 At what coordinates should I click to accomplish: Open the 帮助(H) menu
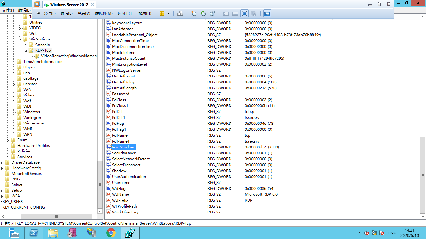(x=145, y=13)
